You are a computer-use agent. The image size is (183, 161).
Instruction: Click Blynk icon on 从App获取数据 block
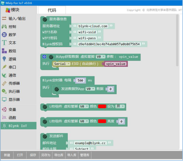tap(51, 57)
